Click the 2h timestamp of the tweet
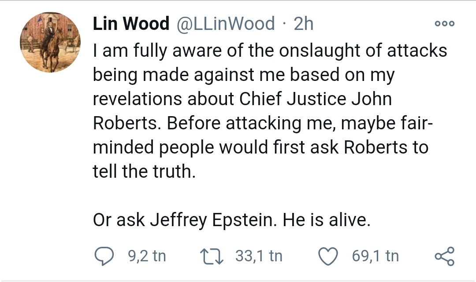 [x=303, y=23]
